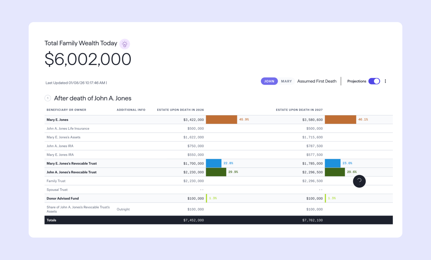Select the Spousal Trust row
The width and height of the screenshot is (431, 260).
click(x=219, y=189)
